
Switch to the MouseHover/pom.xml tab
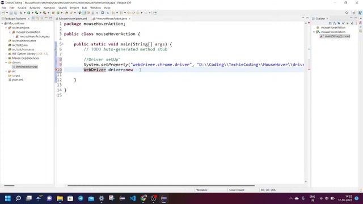point(71,19)
